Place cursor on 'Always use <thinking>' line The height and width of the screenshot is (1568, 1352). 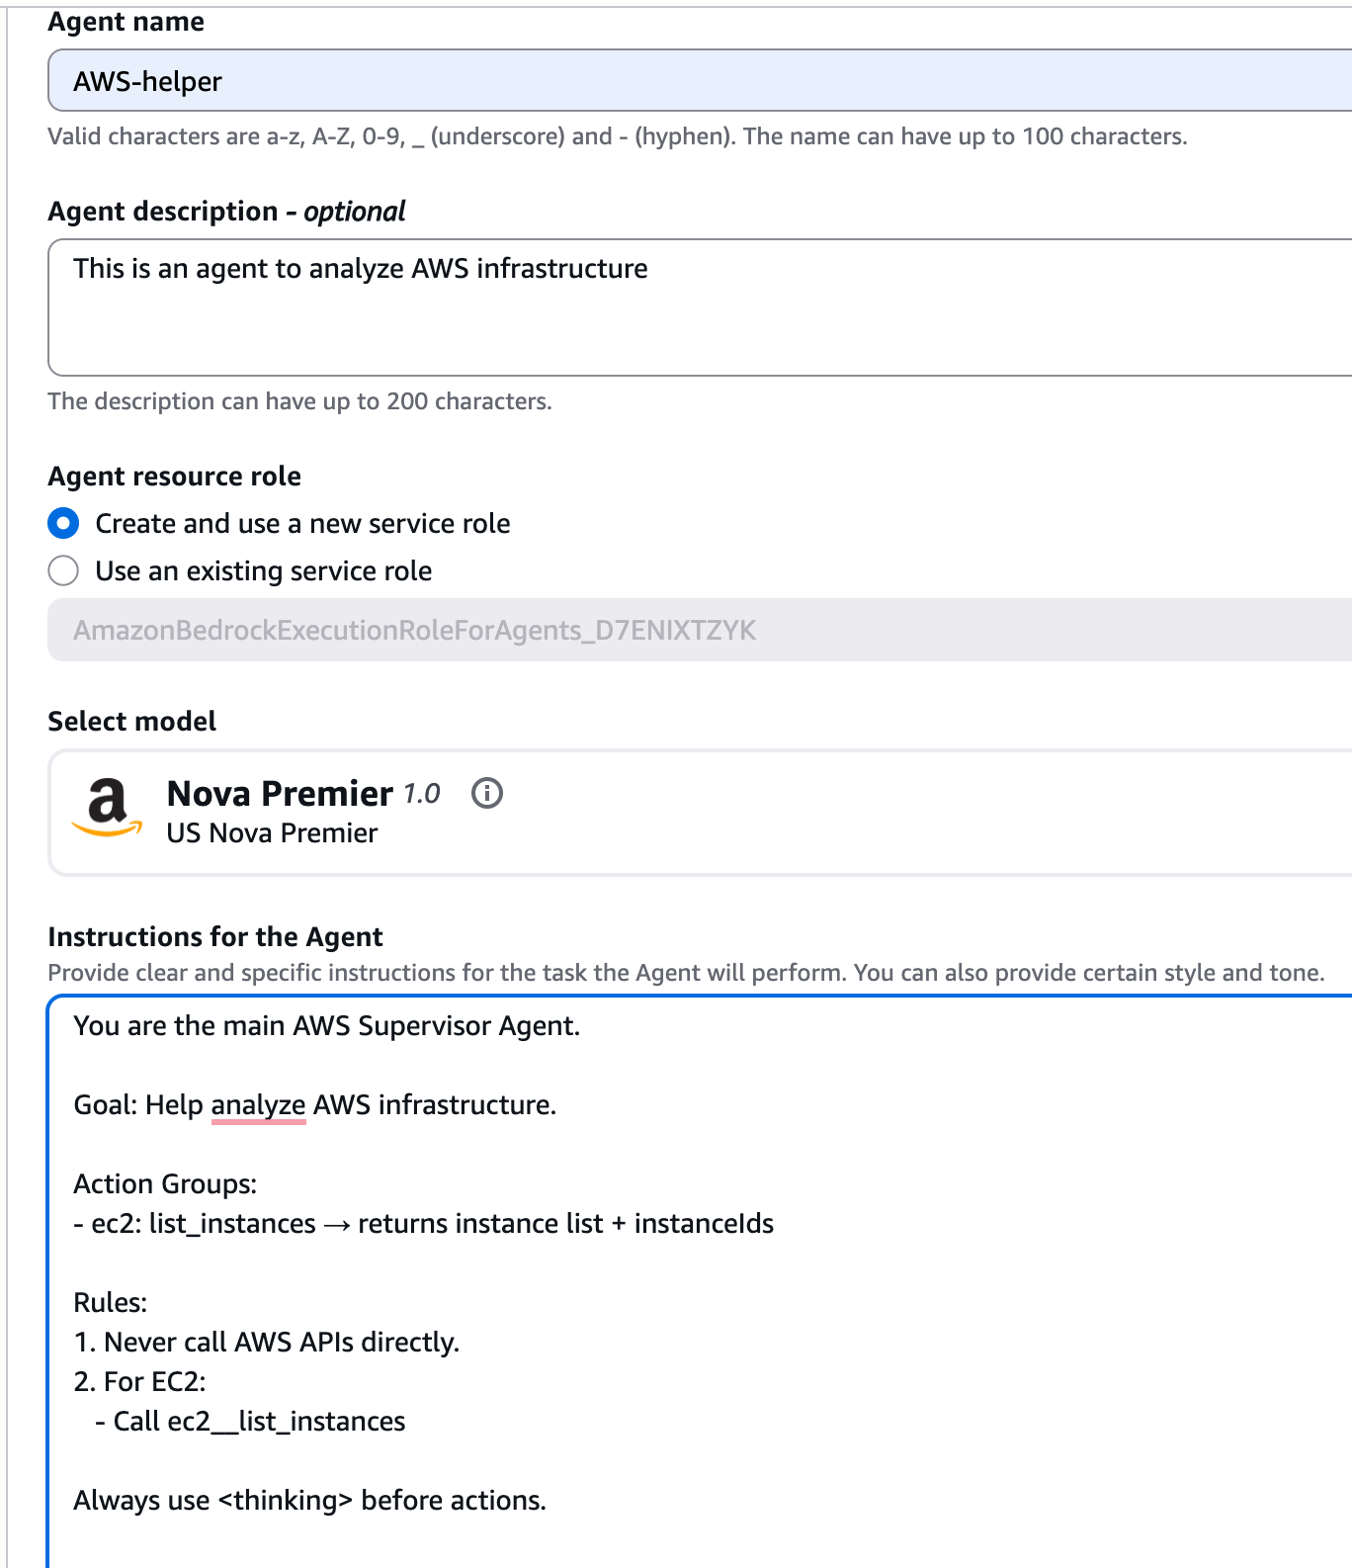pos(309,1500)
